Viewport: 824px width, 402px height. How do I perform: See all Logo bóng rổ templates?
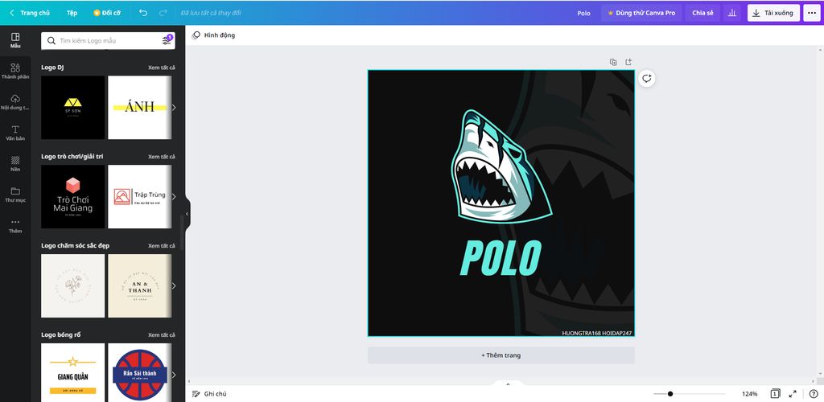(x=162, y=334)
